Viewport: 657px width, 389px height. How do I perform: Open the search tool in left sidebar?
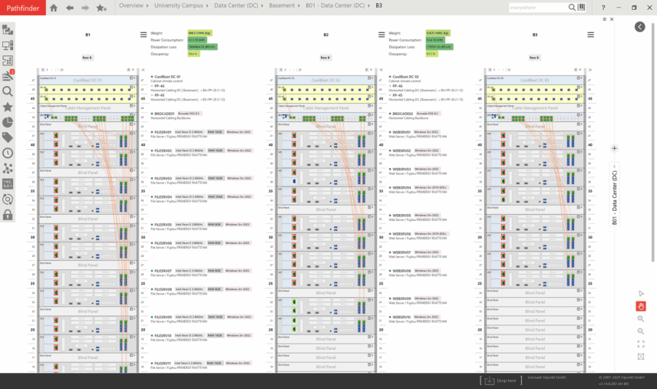(8, 91)
